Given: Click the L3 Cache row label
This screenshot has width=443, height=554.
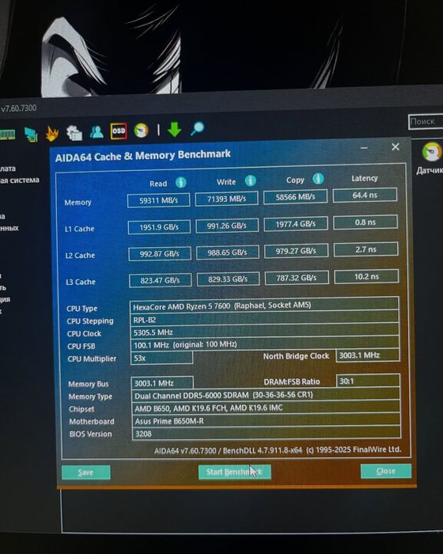Looking at the screenshot, I should click(x=81, y=282).
